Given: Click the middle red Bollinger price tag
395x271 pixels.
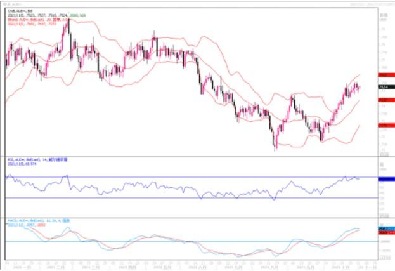Looking at the screenshot, I should (383, 100).
